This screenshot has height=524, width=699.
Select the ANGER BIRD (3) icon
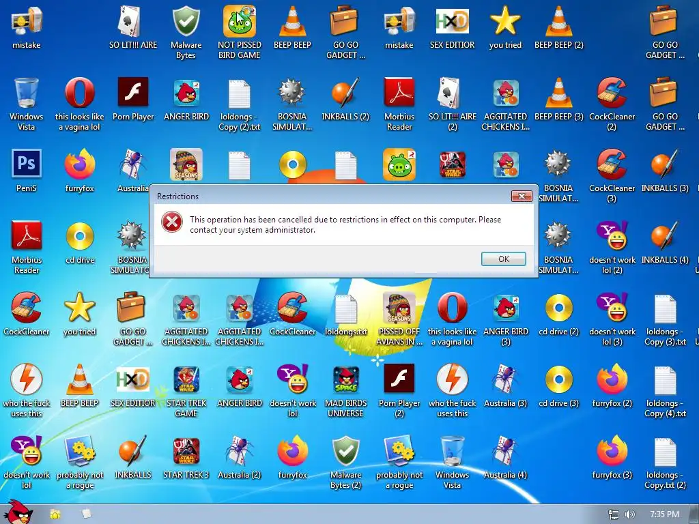click(x=506, y=308)
